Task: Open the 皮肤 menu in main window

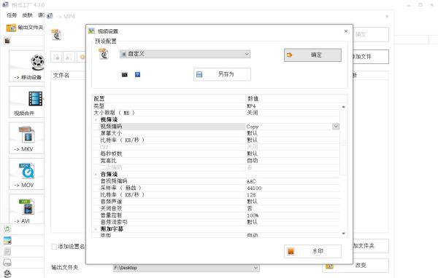Action: (x=28, y=15)
